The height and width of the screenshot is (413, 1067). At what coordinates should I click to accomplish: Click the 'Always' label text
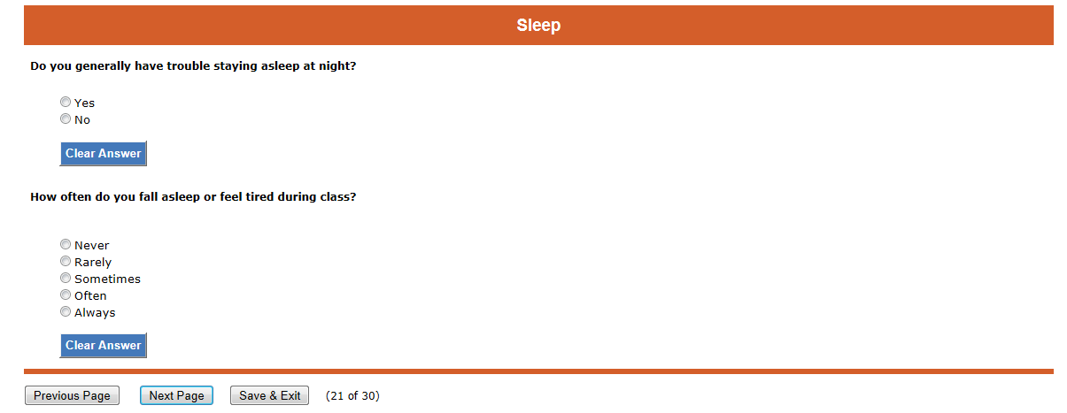(95, 313)
